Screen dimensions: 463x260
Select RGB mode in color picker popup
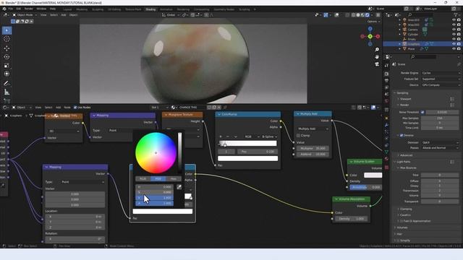[143, 178]
